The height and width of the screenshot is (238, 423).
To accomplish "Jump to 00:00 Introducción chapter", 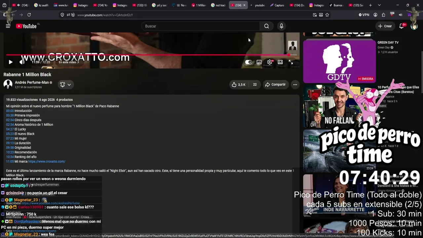I will coord(10,111).
